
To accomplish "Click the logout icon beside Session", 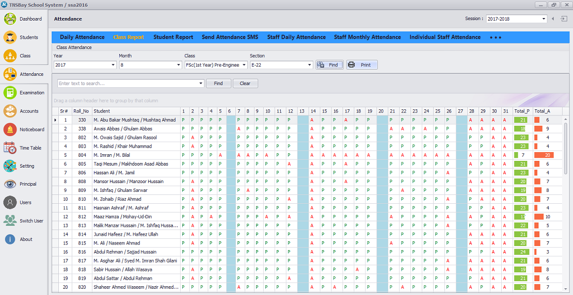I will (564, 19).
